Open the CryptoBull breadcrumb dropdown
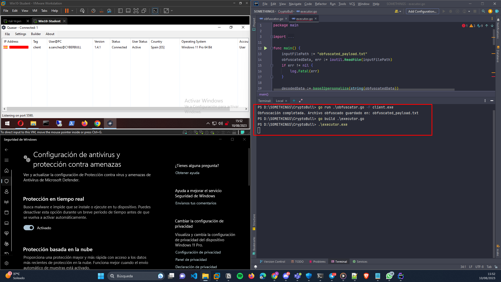Screen dimensions: 501x282 click(x=285, y=11)
